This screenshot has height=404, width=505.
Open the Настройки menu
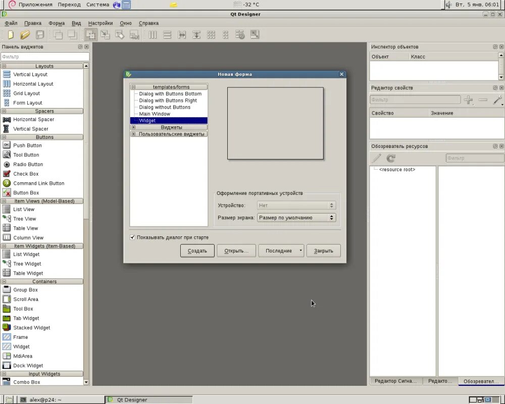tap(100, 23)
